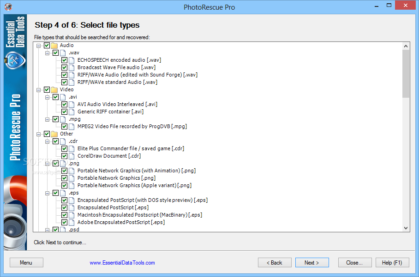This screenshot has height=277, width=419.
Task: Select the Portable Network Graphics [.png] row
Action: [116, 178]
